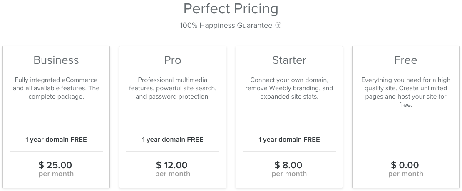Click per month under the $ 0.00 price
Image resolution: width=462 pixels, height=191 pixels.
406,174
